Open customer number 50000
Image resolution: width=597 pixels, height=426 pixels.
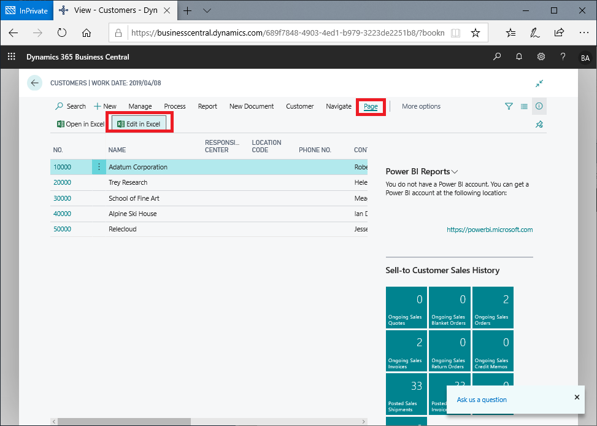pyautogui.click(x=62, y=229)
